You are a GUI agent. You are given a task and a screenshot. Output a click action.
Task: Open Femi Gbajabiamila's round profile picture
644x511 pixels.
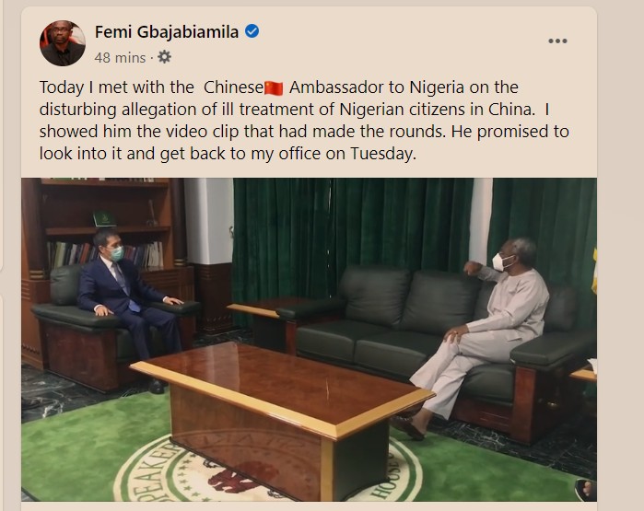pos(63,43)
